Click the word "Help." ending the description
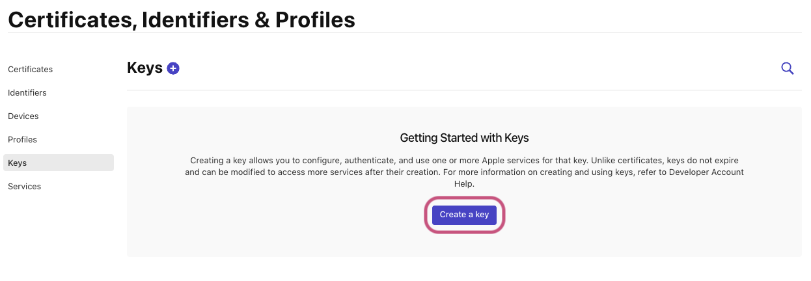The height and width of the screenshot is (281, 811). 464,184
